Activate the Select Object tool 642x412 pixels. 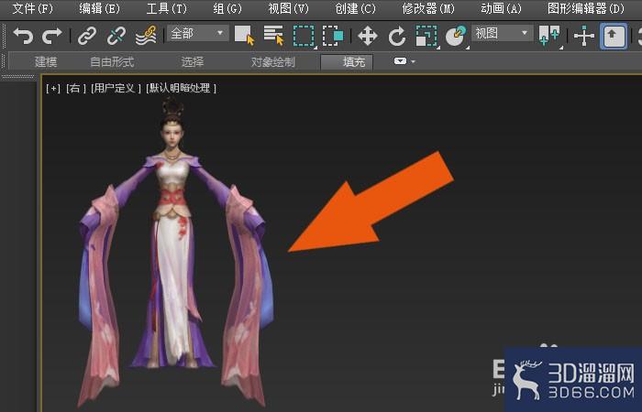245,36
